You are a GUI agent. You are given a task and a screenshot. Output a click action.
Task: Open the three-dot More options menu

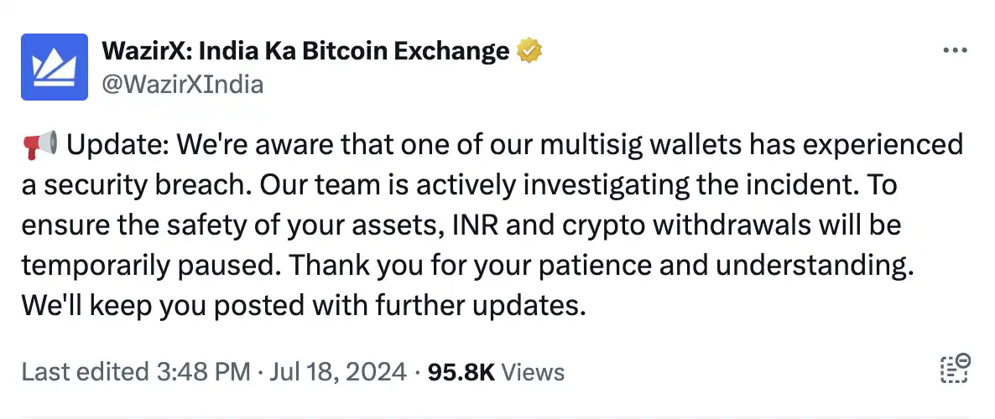point(955,51)
